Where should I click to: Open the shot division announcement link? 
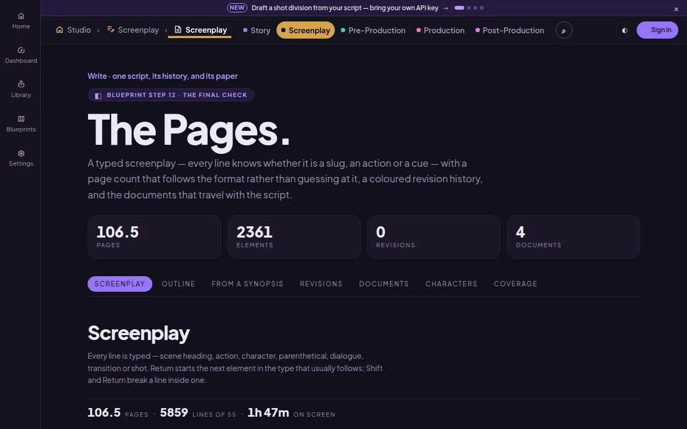[350, 8]
